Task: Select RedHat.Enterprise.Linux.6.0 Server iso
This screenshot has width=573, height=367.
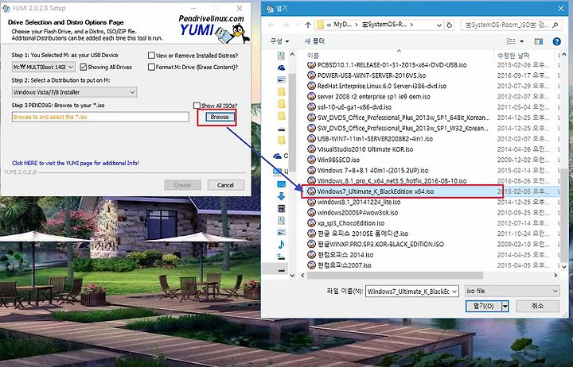Action: (x=381, y=86)
